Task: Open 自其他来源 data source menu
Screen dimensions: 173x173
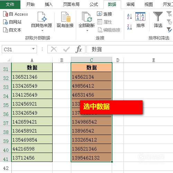Action: tap(42, 21)
